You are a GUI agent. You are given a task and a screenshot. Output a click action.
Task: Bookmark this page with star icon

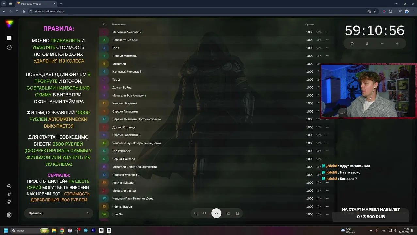click(x=375, y=11)
